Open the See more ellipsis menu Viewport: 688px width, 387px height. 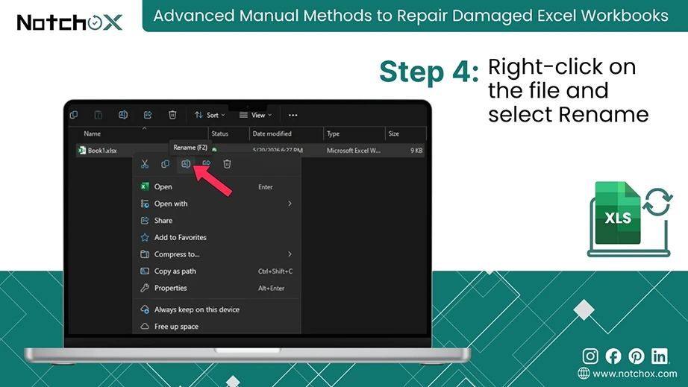pos(293,116)
